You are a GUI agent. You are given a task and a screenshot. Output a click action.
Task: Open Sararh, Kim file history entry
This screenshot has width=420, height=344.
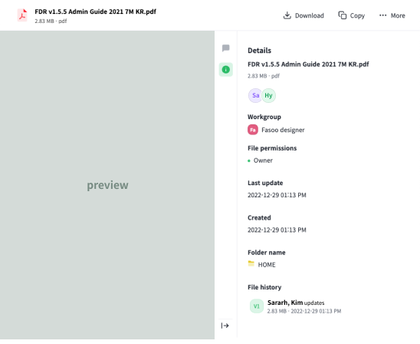pos(295,306)
